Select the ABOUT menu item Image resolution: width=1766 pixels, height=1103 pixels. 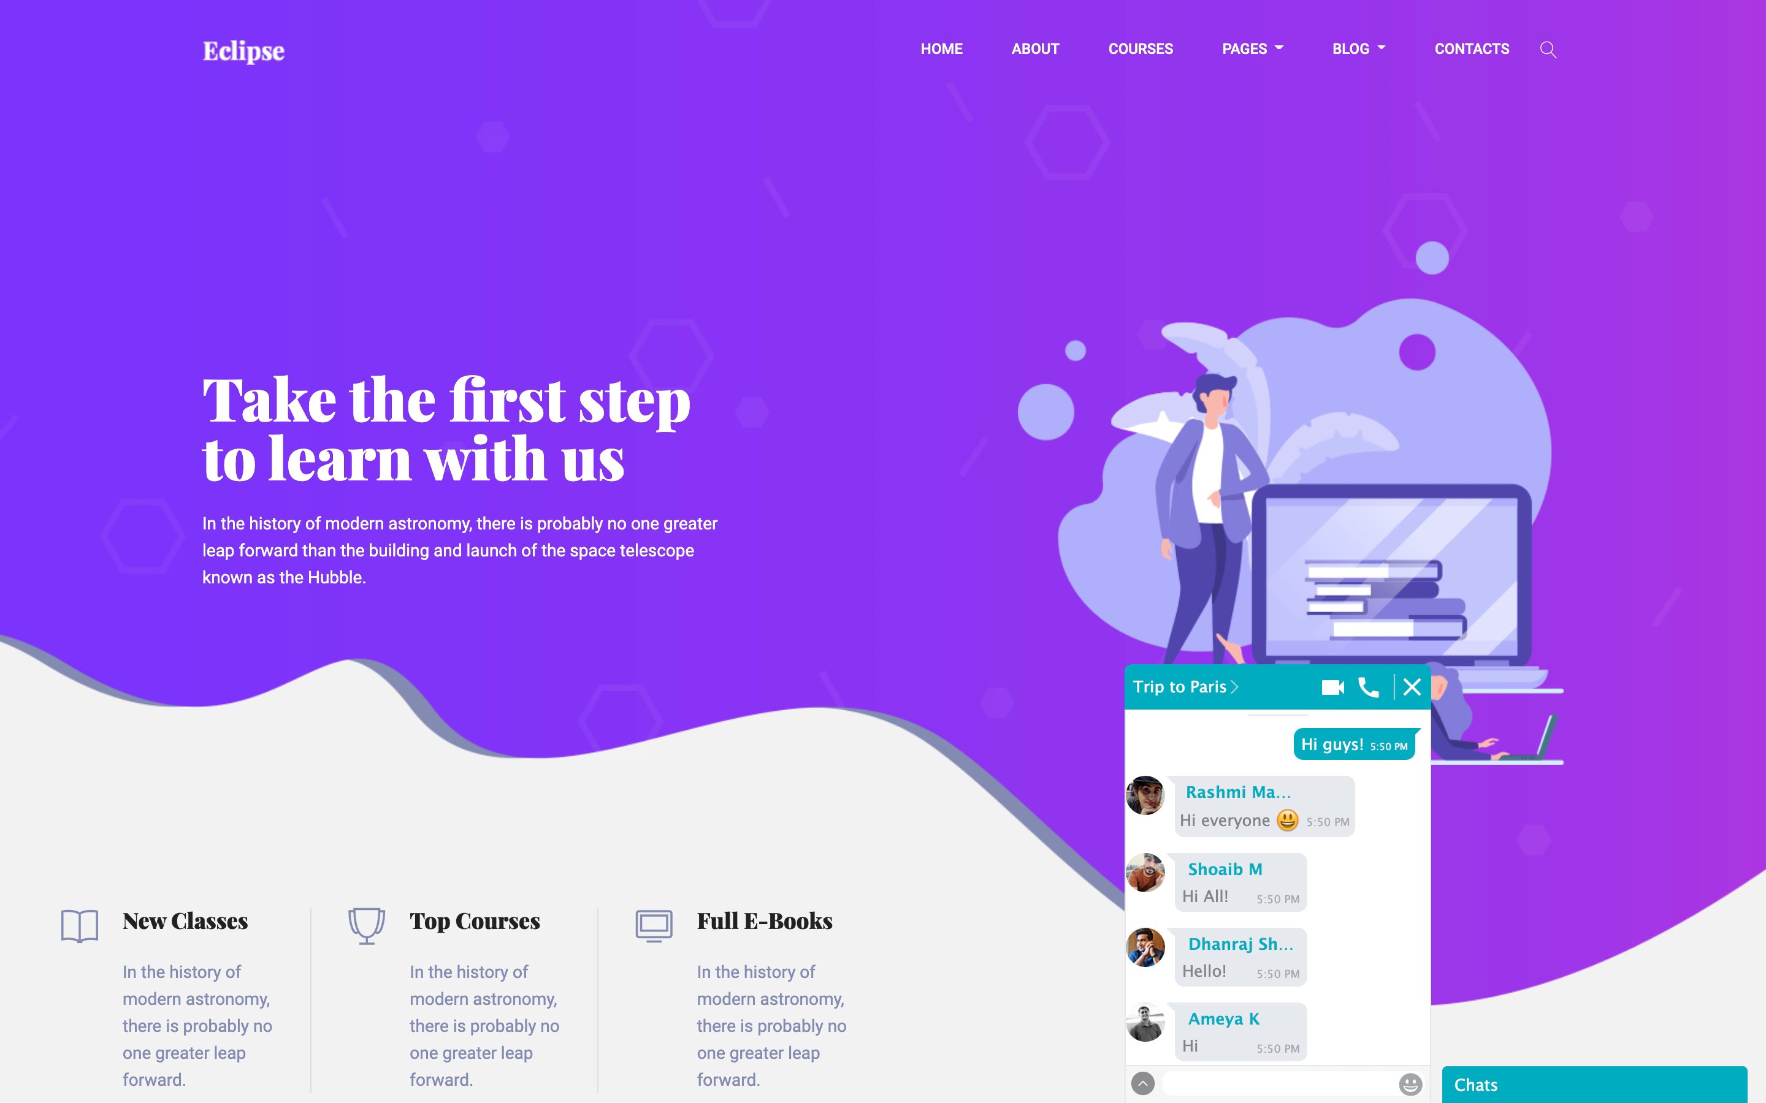1035,48
